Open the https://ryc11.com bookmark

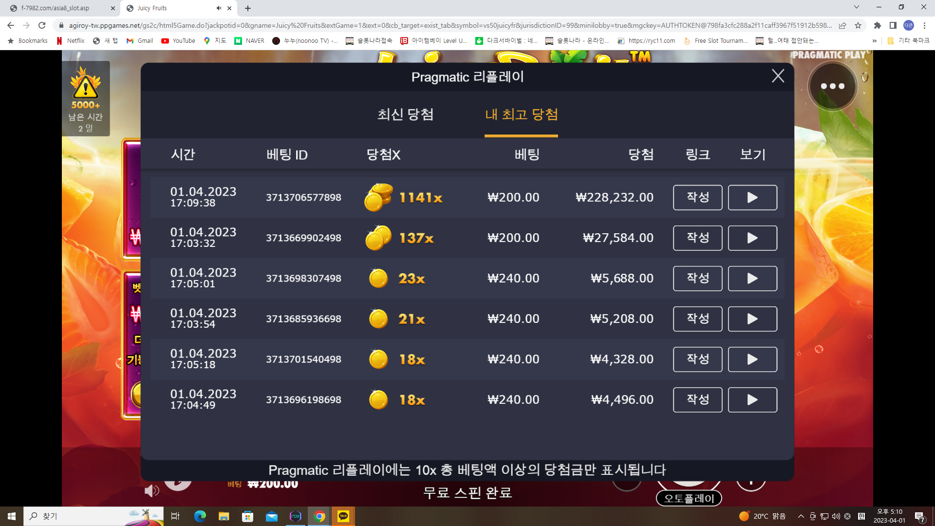[646, 41]
